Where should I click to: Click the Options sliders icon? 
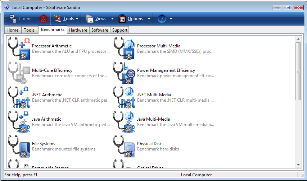(x=122, y=19)
